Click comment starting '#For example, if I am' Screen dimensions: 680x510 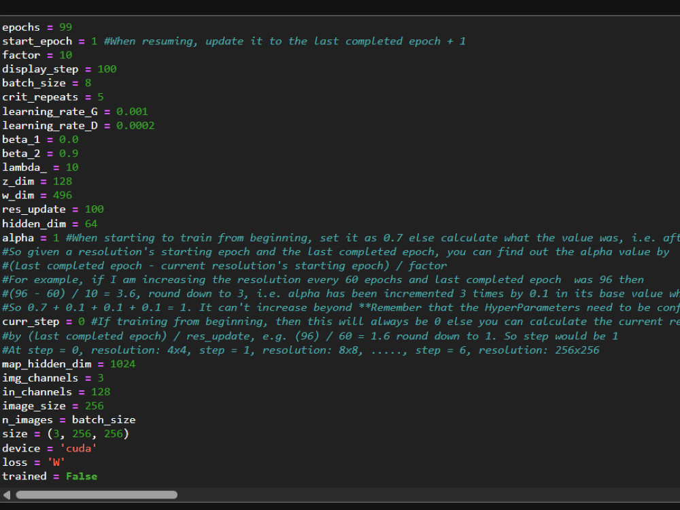point(323,279)
